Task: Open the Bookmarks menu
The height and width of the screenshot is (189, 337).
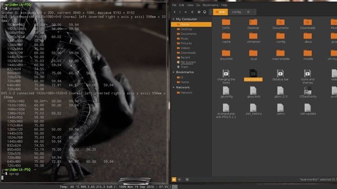Action: (x=211, y=5)
